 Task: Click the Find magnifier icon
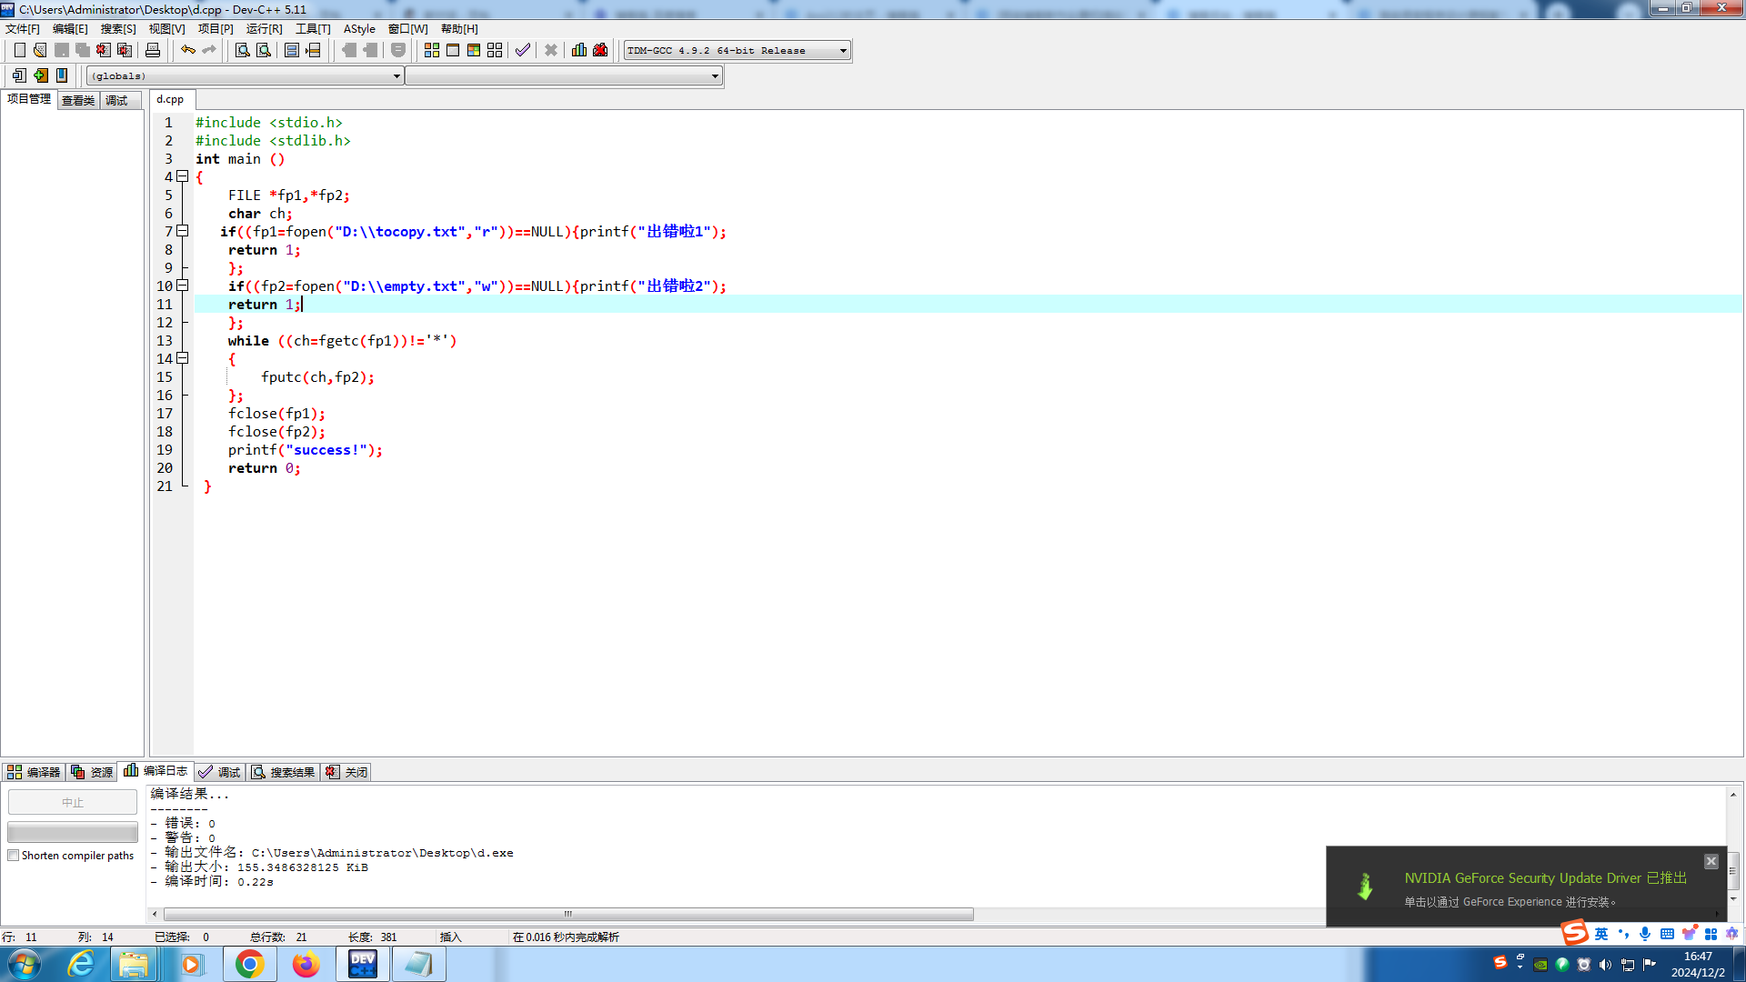[242, 50]
